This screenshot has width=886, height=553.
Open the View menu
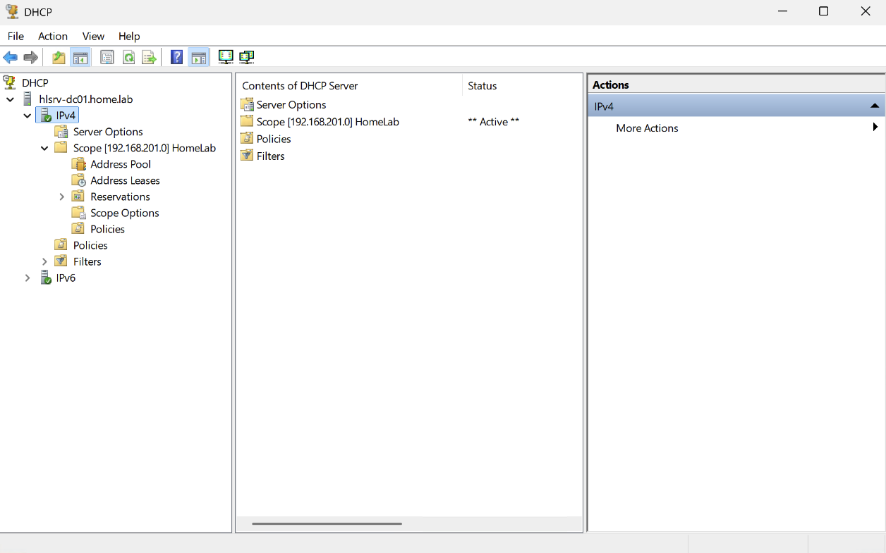coord(93,36)
